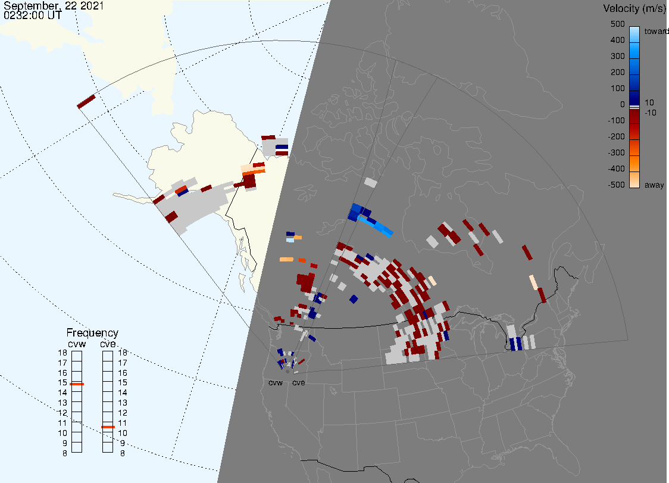Click the red frequency marker on the cve bar
This screenshot has width=669, height=483.
pos(108,427)
